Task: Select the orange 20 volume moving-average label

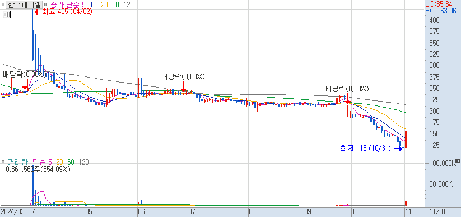Action: pyautogui.click(x=60, y=162)
